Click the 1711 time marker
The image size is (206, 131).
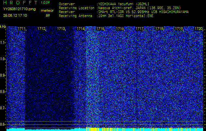pos(21,28)
